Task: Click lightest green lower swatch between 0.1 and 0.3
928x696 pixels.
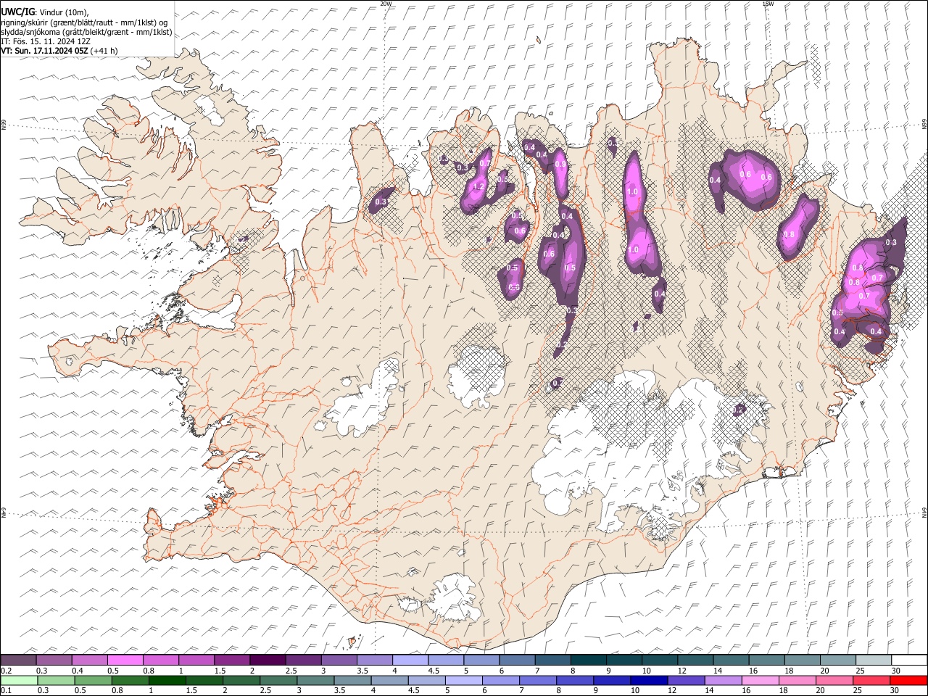Action: [19, 680]
